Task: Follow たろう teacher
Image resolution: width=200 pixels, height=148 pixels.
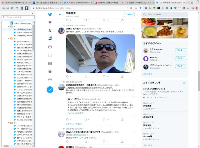Action: 181,50
